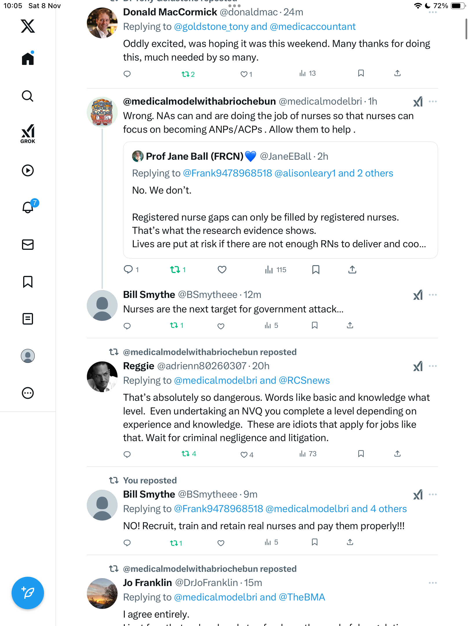Click the vertical scrollbar at right edge
The height and width of the screenshot is (626, 469).
[466, 29]
